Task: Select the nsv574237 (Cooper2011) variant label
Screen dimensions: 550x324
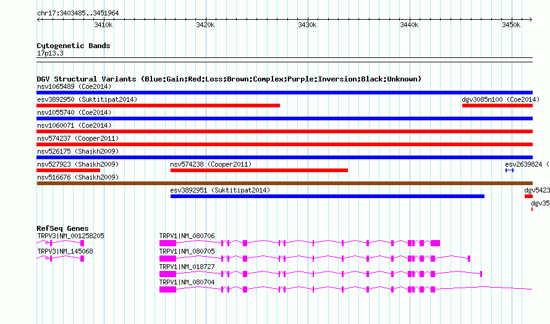Action: coord(78,138)
